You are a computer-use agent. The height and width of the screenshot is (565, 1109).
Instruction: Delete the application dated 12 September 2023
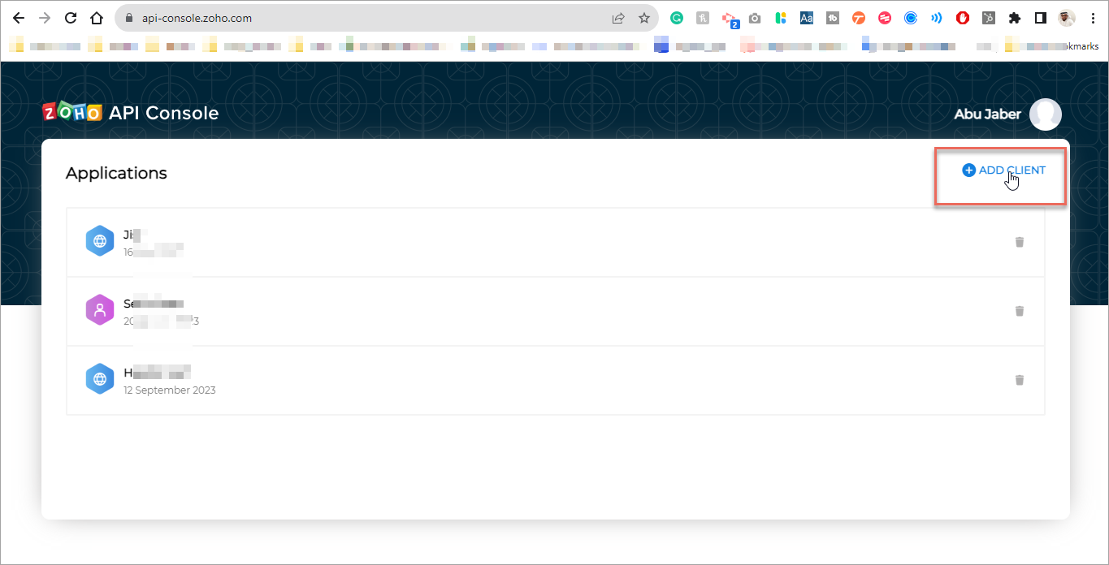tap(1019, 380)
